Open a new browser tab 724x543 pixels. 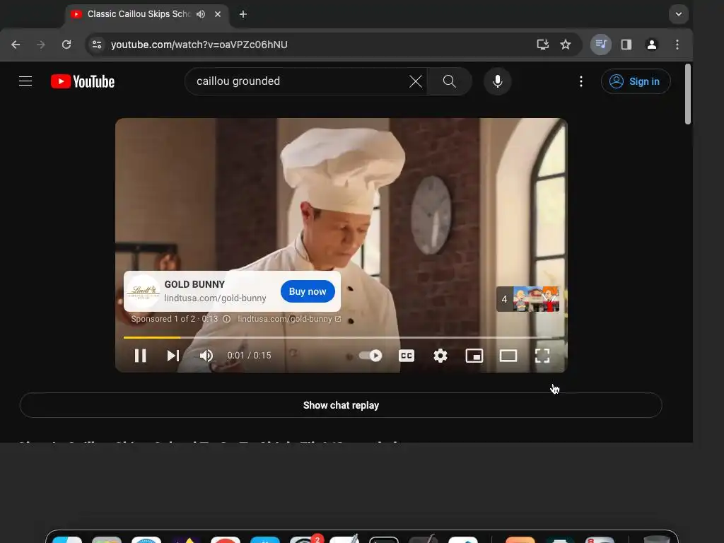click(243, 14)
